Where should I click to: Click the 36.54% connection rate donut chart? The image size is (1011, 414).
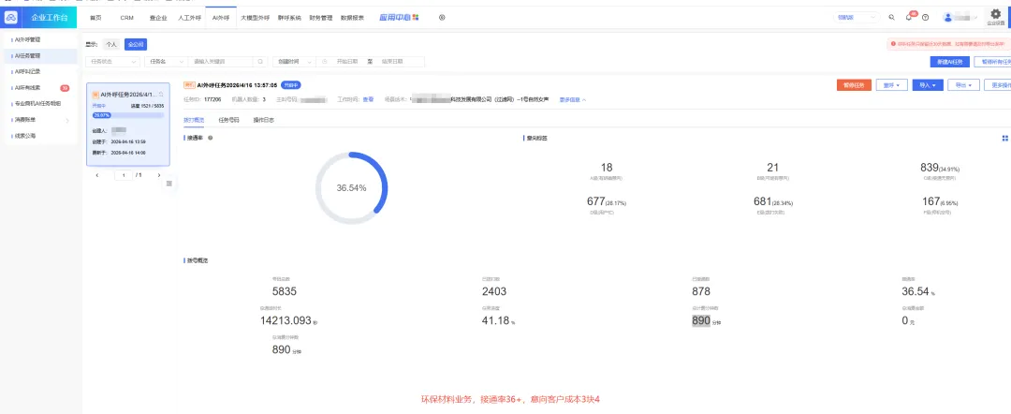[351, 188]
